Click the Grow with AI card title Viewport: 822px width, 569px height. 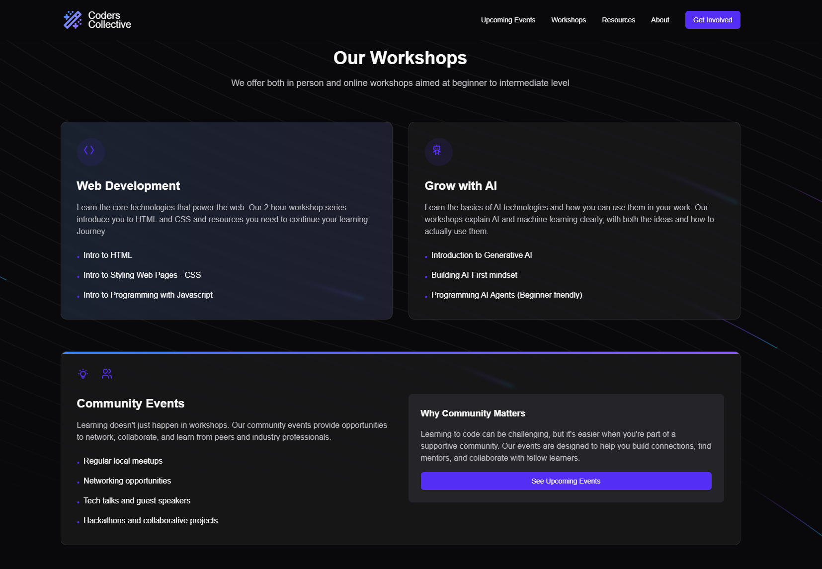click(461, 186)
